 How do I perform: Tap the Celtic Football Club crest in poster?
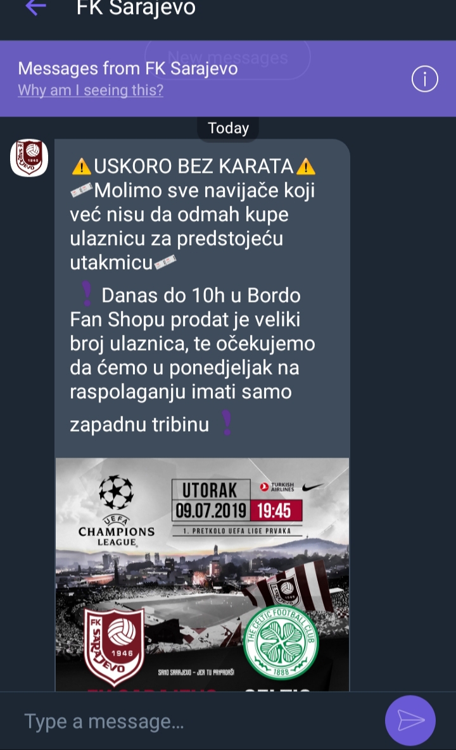[281, 642]
